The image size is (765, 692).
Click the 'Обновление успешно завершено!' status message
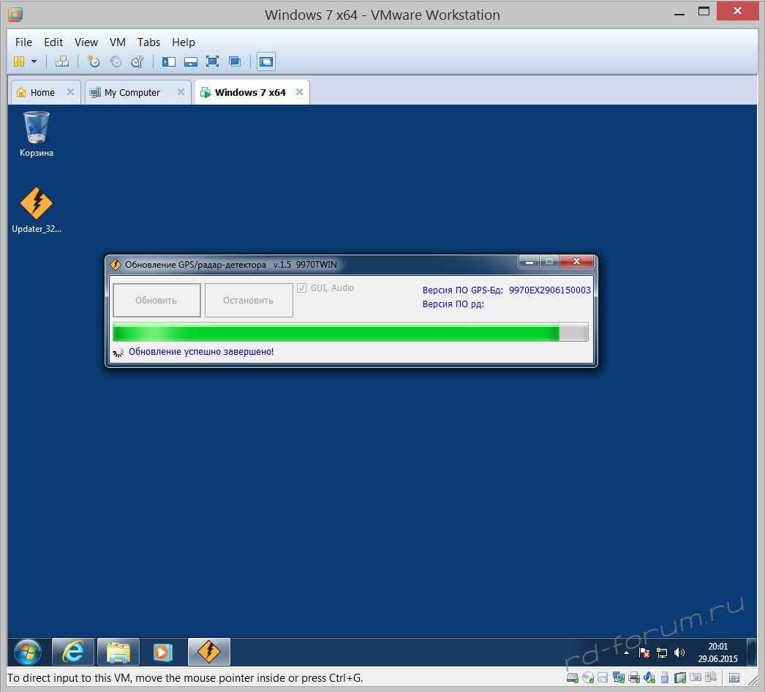[201, 352]
